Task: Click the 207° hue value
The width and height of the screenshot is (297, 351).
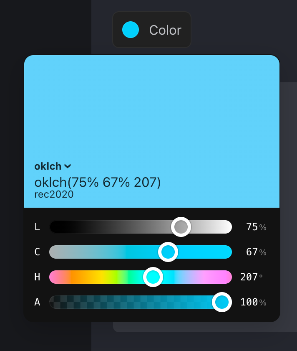Action: [250, 277]
